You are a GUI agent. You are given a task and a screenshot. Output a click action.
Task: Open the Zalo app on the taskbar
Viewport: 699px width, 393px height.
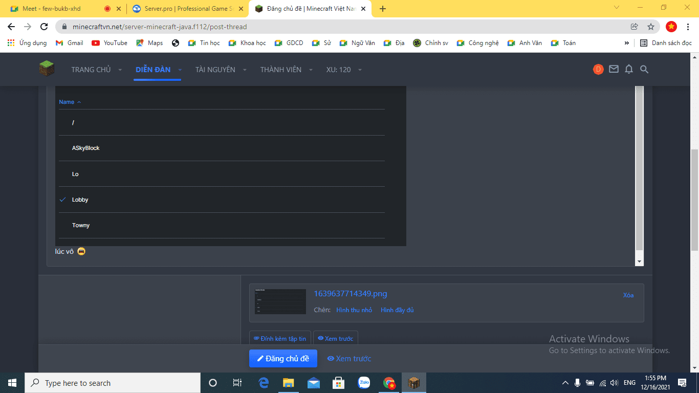click(x=364, y=383)
